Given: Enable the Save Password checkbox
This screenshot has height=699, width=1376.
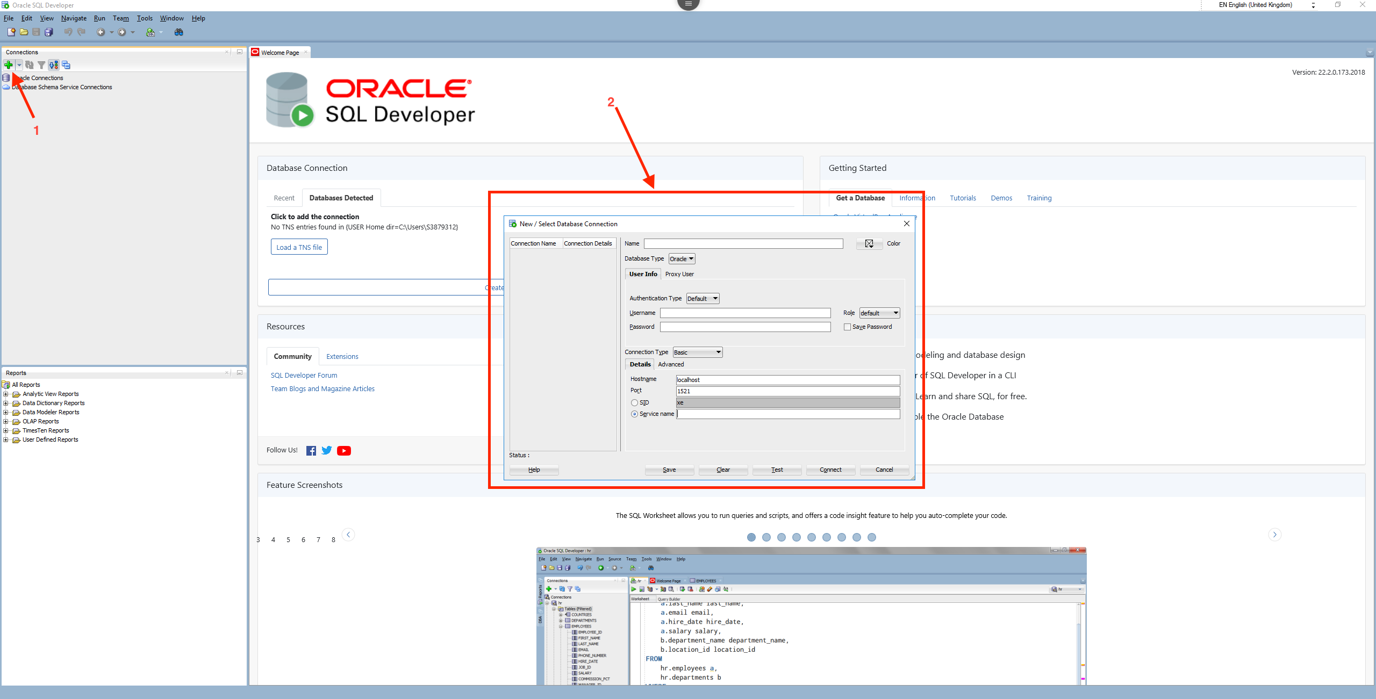Looking at the screenshot, I should (847, 327).
